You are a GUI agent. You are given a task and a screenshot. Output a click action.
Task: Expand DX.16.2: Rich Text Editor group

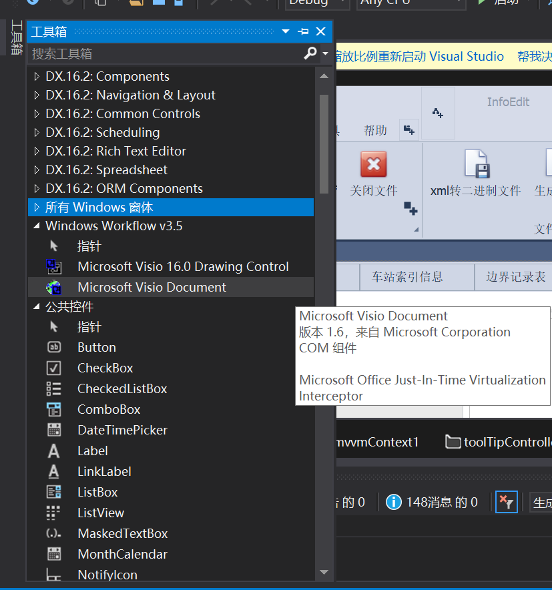37,152
